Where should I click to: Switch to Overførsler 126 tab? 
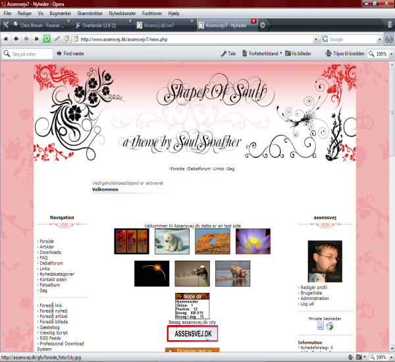point(104,25)
